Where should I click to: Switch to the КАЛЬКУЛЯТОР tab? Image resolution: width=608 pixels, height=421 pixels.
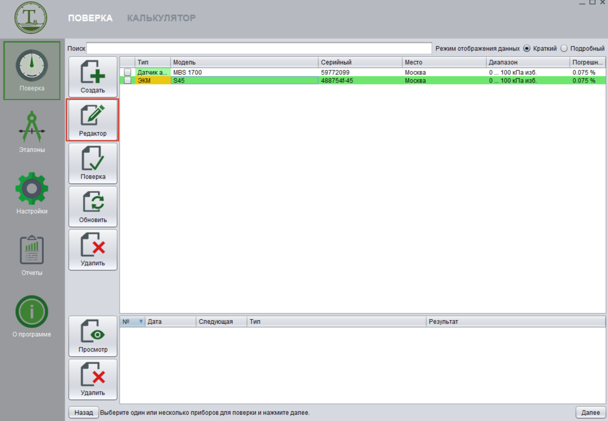pos(161,18)
